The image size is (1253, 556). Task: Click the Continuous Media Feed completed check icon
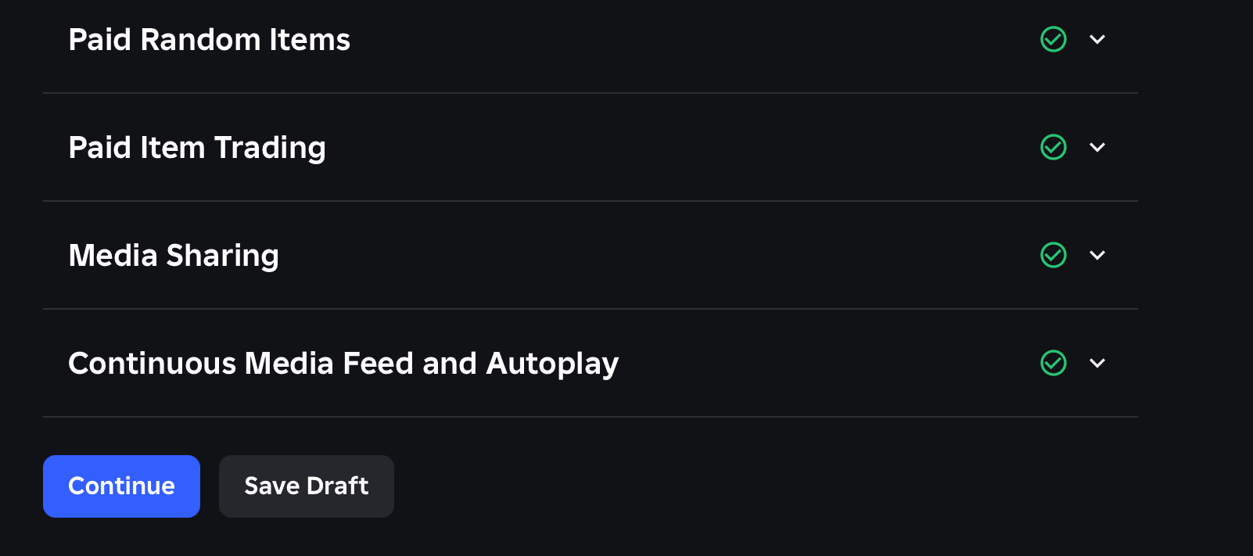click(x=1054, y=363)
